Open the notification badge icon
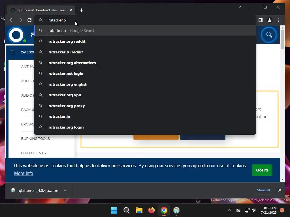This screenshot has width=290, height=217. tap(282, 210)
